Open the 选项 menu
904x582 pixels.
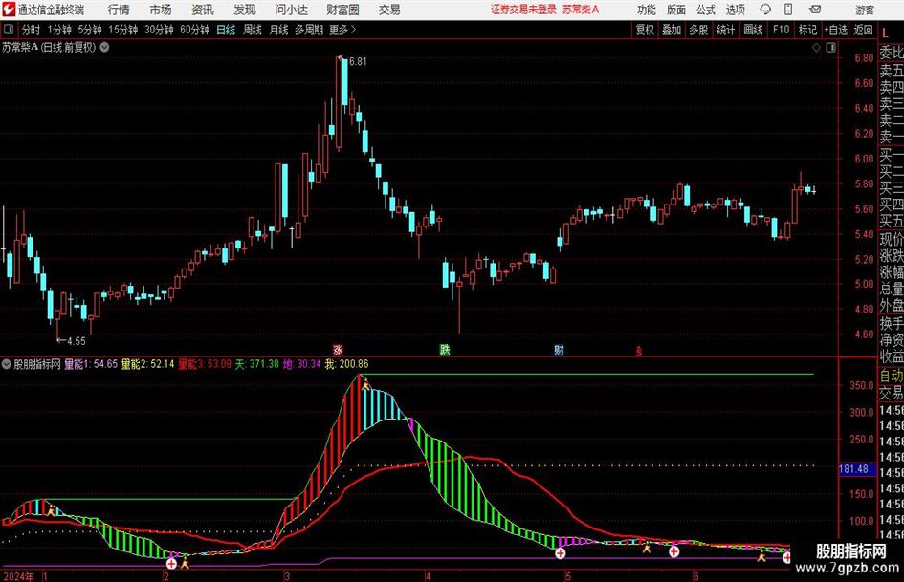[x=735, y=10]
